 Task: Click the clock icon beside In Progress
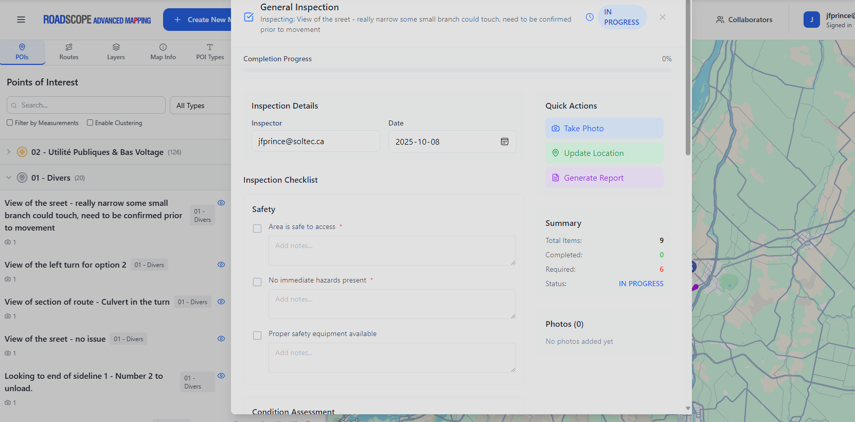(x=590, y=17)
